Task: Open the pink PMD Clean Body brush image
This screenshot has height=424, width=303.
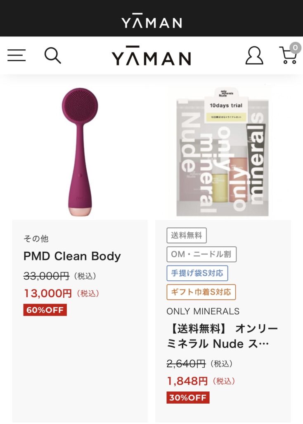Action: pos(80,152)
